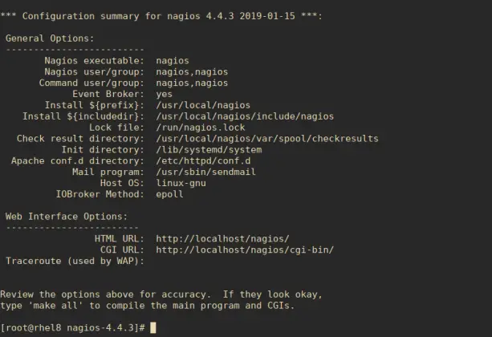492x337 pixels.
Task: Click the shell prompt [root@rhel8 nagios-4.4.3]#
Action: [x=72, y=328]
